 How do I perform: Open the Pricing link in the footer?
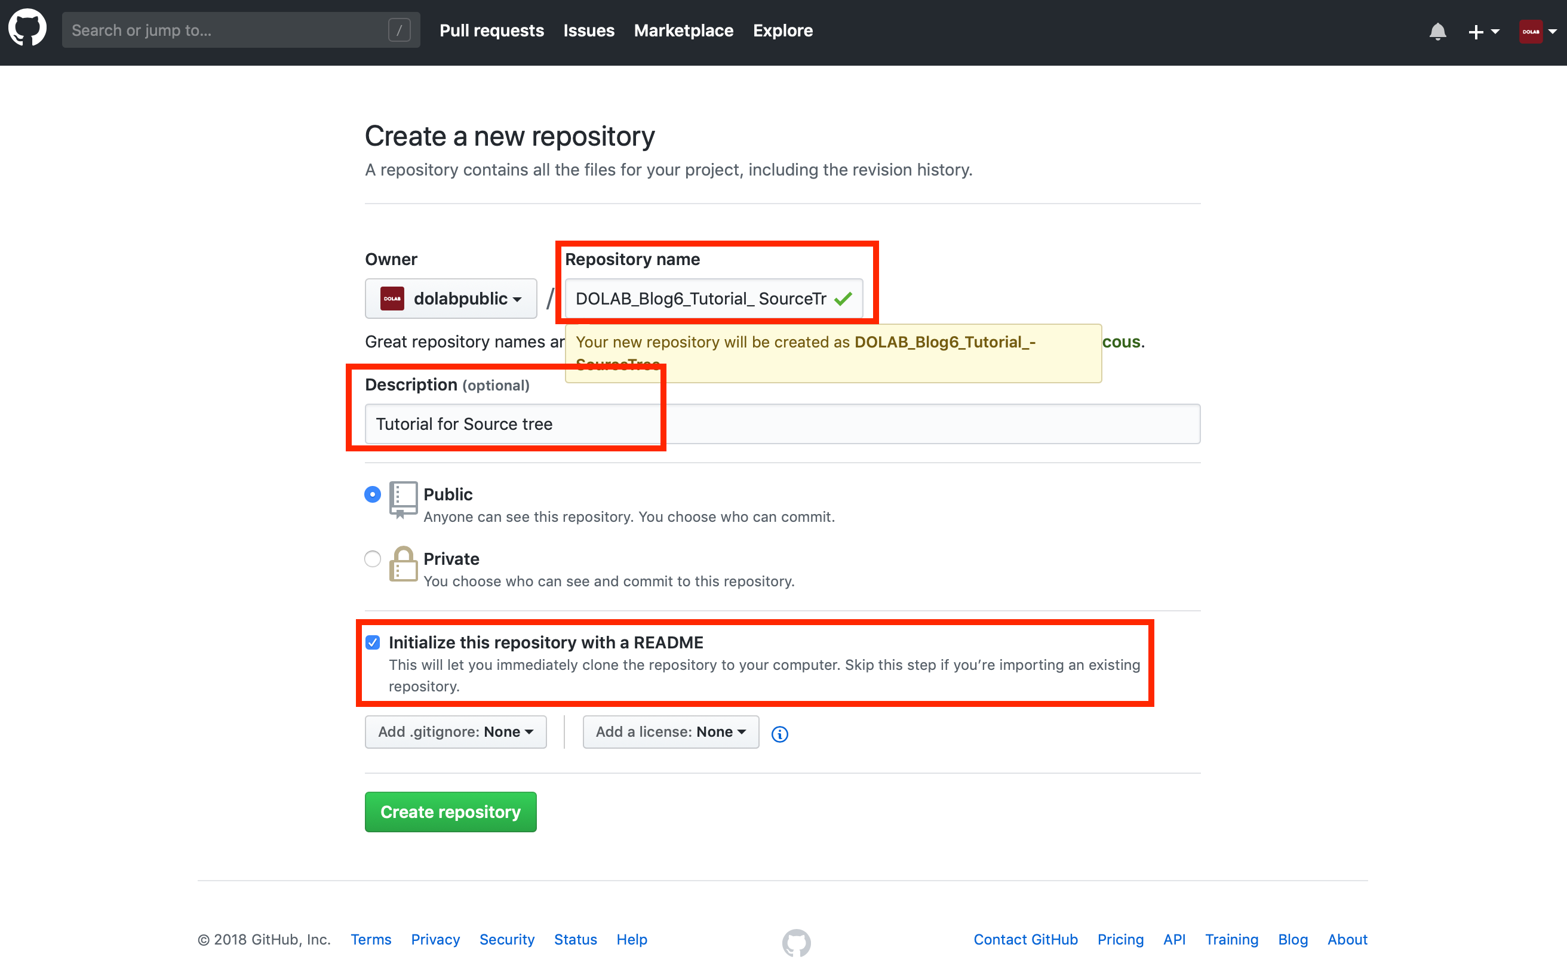pyautogui.click(x=1120, y=939)
